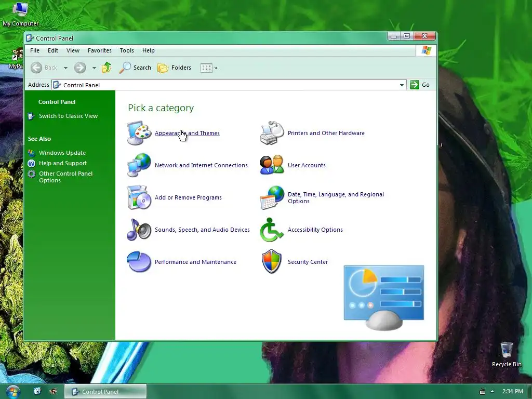This screenshot has height=399, width=532.
Task: Open Add or Remove Programs icon
Action: 139,197
